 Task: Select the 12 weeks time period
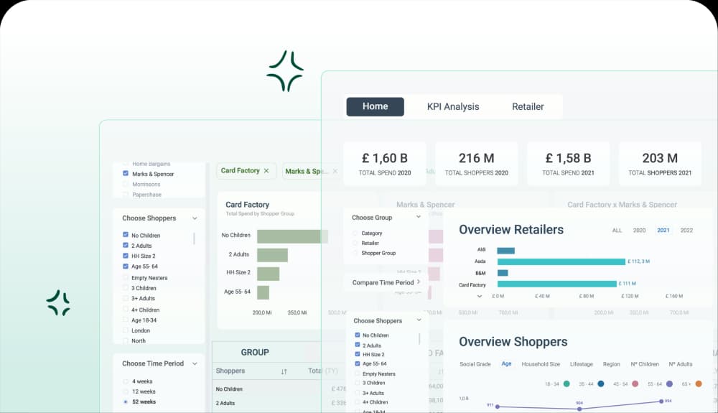(126, 391)
